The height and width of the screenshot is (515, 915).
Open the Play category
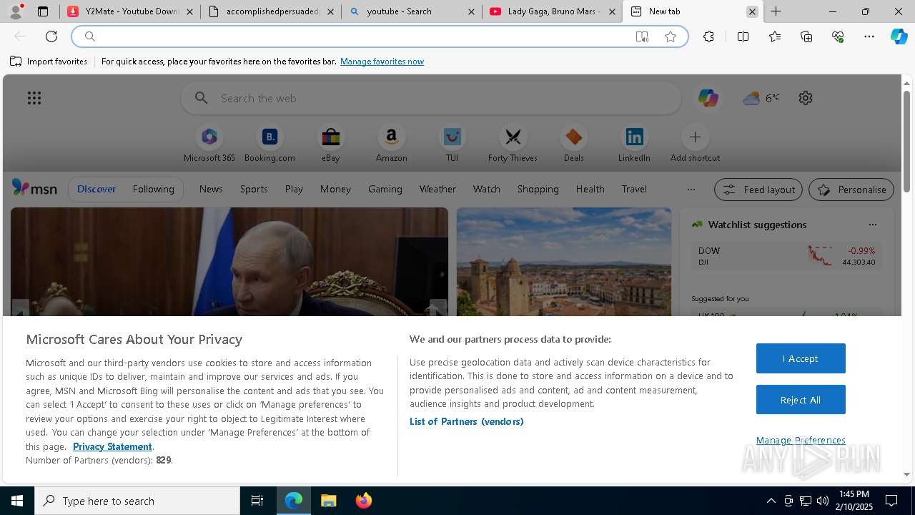pos(294,189)
